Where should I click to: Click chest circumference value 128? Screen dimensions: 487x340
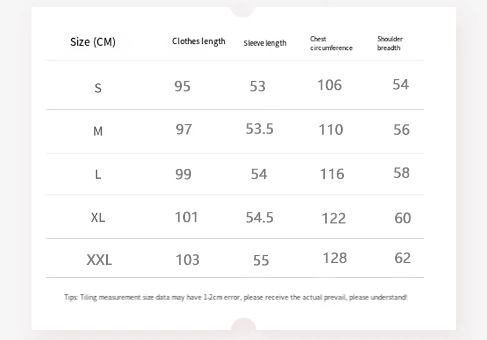pyautogui.click(x=335, y=258)
